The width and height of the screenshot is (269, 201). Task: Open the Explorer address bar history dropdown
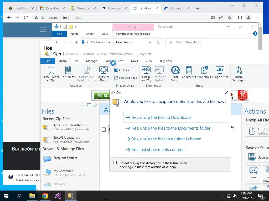(150, 42)
